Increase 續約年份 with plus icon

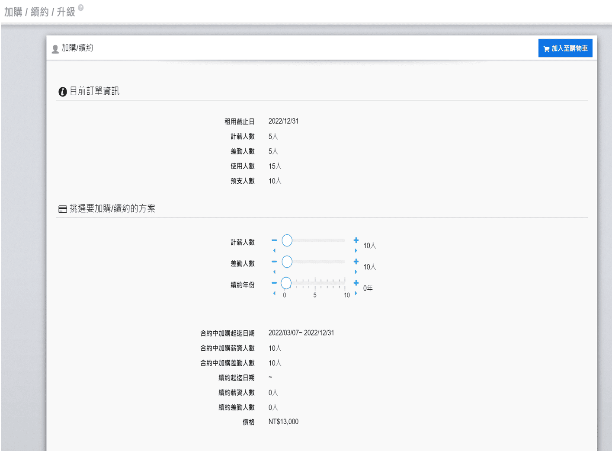[356, 283]
